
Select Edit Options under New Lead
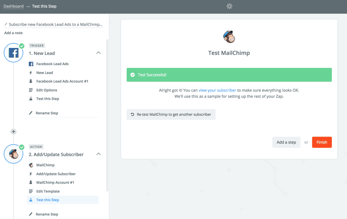[x=46, y=90]
